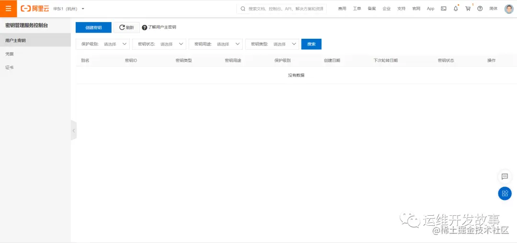Viewport: 517px width, 243px height.
Task: Click the 密钥ID column header
Action: (131, 61)
